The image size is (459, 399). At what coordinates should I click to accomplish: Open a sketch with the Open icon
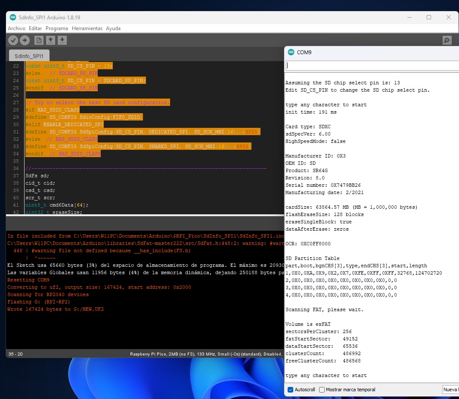(x=51, y=40)
